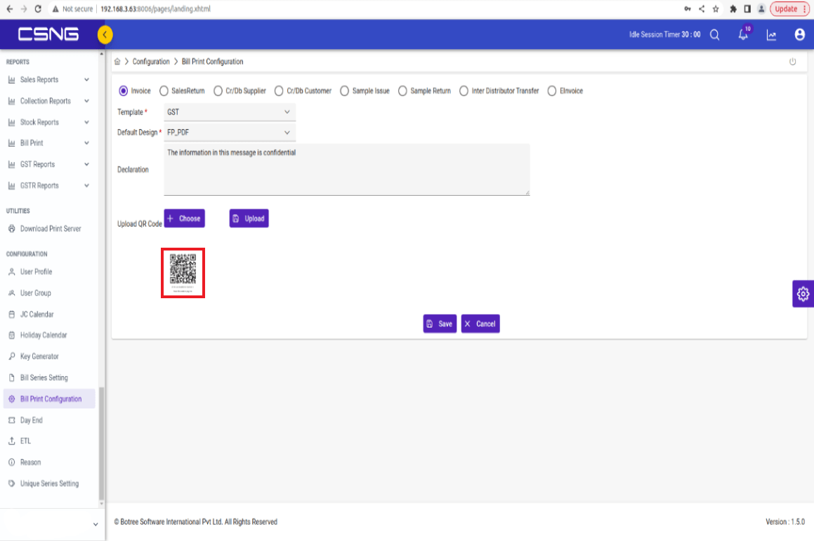The image size is (814, 541).
Task: Expand Collection Reports chevron
Action: [86, 101]
